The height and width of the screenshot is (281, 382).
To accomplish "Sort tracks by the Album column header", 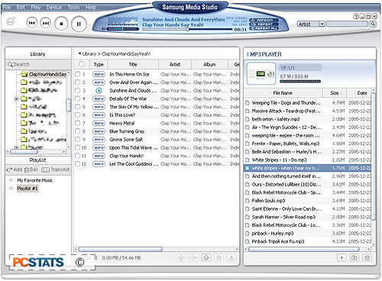I will click(209, 64).
